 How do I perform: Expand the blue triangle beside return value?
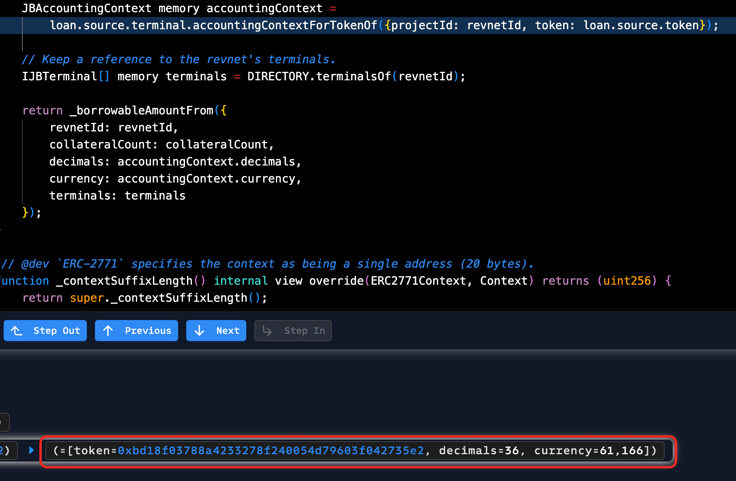(x=32, y=450)
